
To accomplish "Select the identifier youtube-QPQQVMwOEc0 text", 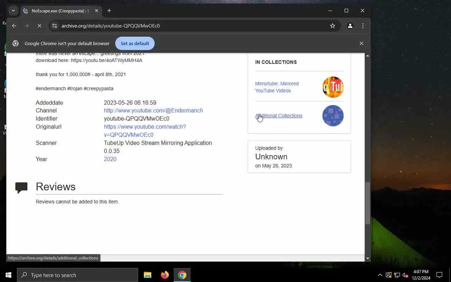I will (137, 119).
